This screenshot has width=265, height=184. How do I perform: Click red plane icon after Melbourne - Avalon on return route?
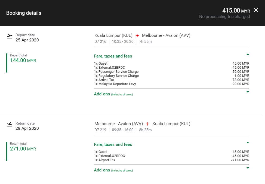pyautogui.click(x=148, y=124)
